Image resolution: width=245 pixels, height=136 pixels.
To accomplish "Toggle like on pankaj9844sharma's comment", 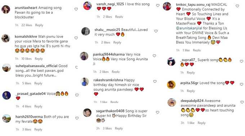I will click(154, 56).
